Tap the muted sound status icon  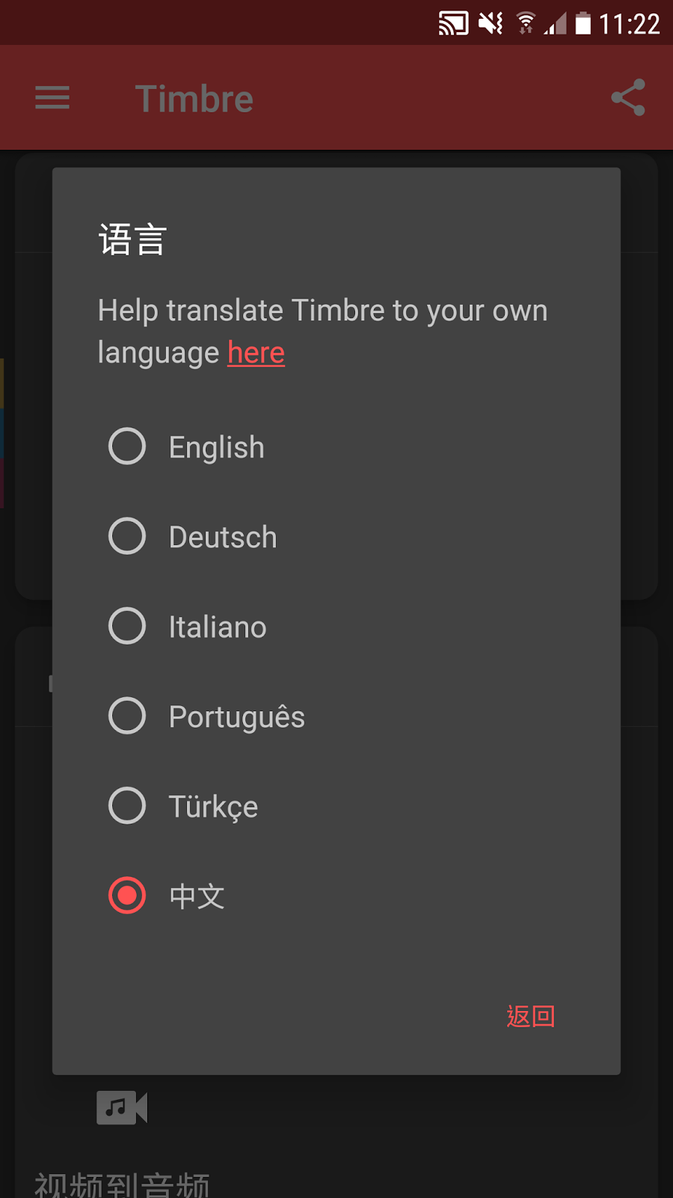coord(491,24)
